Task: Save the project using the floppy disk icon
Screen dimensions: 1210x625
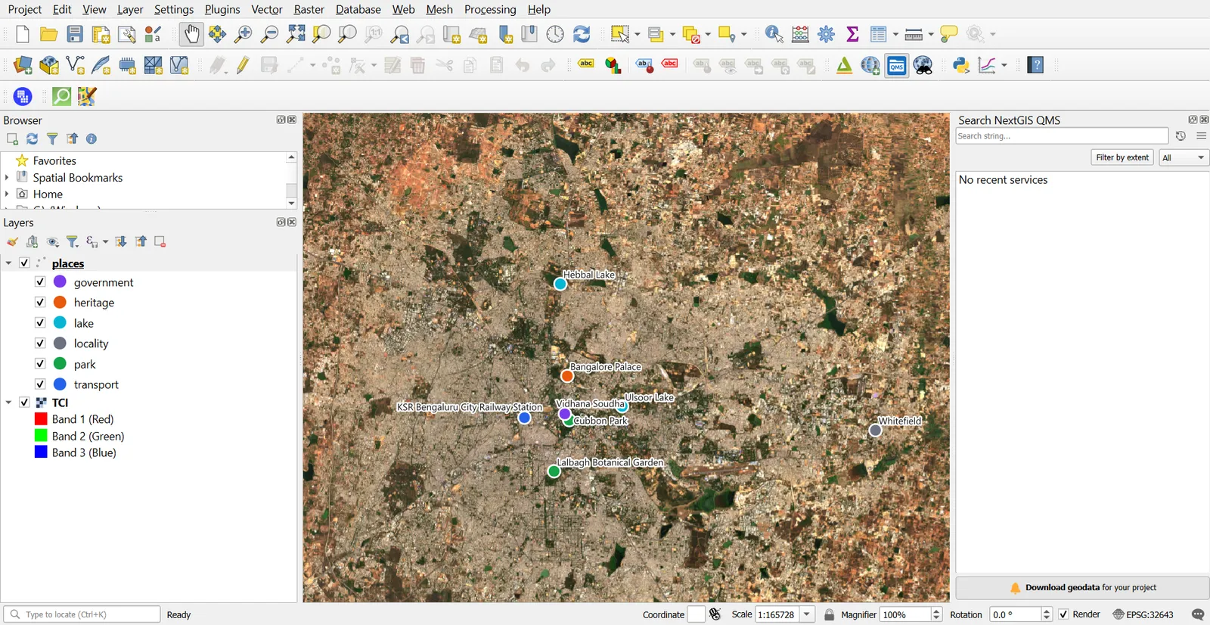Action: click(x=75, y=34)
